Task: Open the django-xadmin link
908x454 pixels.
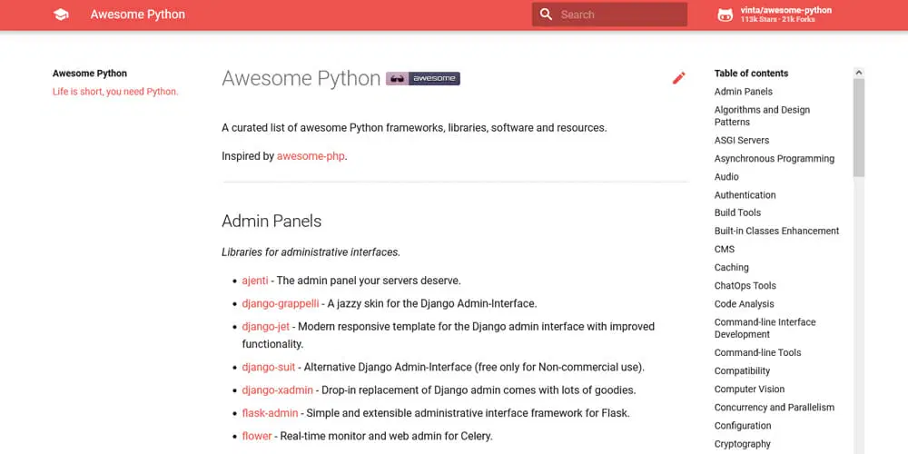Action: [x=277, y=390]
